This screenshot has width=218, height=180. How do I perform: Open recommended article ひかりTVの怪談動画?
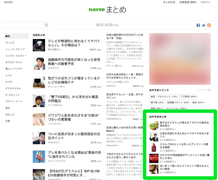pyautogui.click(x=185, y=156)
